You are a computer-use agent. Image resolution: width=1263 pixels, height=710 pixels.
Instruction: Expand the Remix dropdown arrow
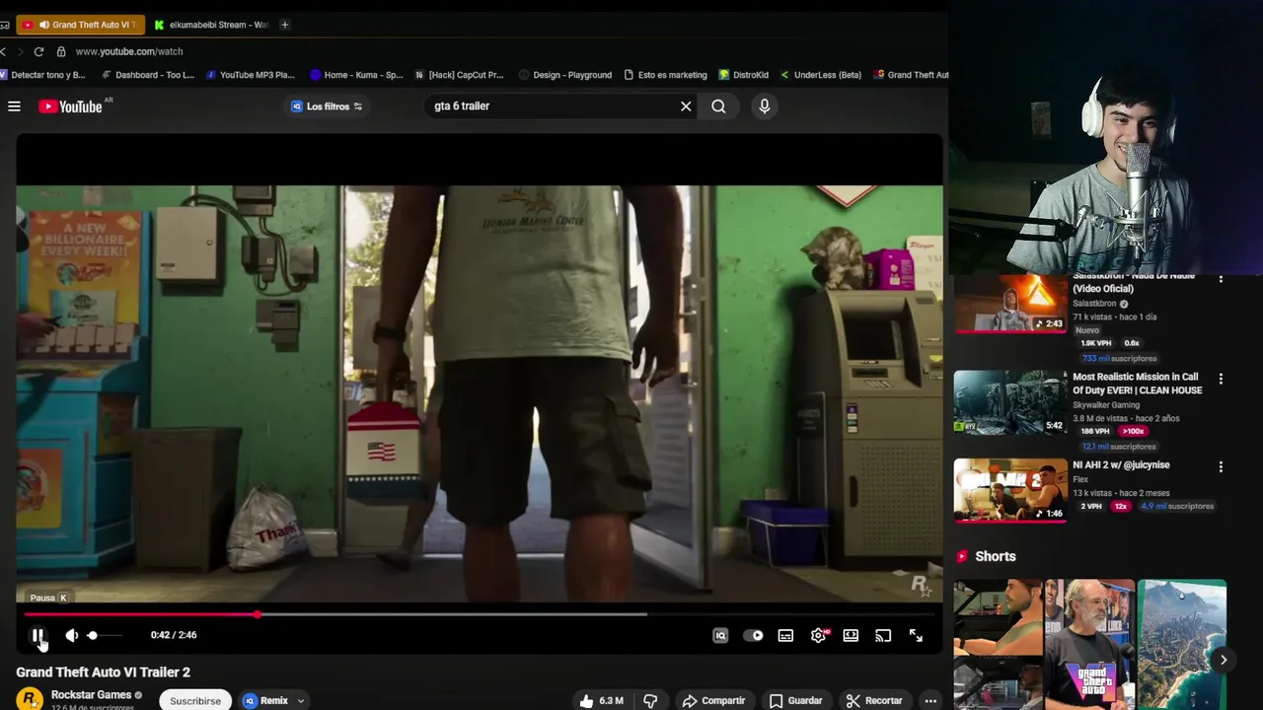click(x=300, y=701)
